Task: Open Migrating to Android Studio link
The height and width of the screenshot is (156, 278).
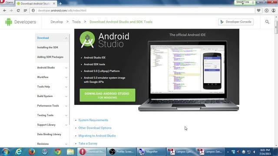Action: [97, 136]
